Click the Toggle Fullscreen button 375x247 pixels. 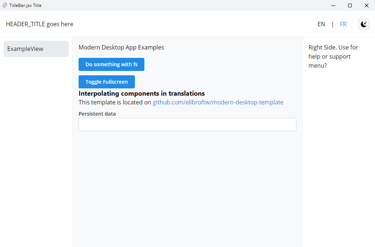click(x=107, y=82)
